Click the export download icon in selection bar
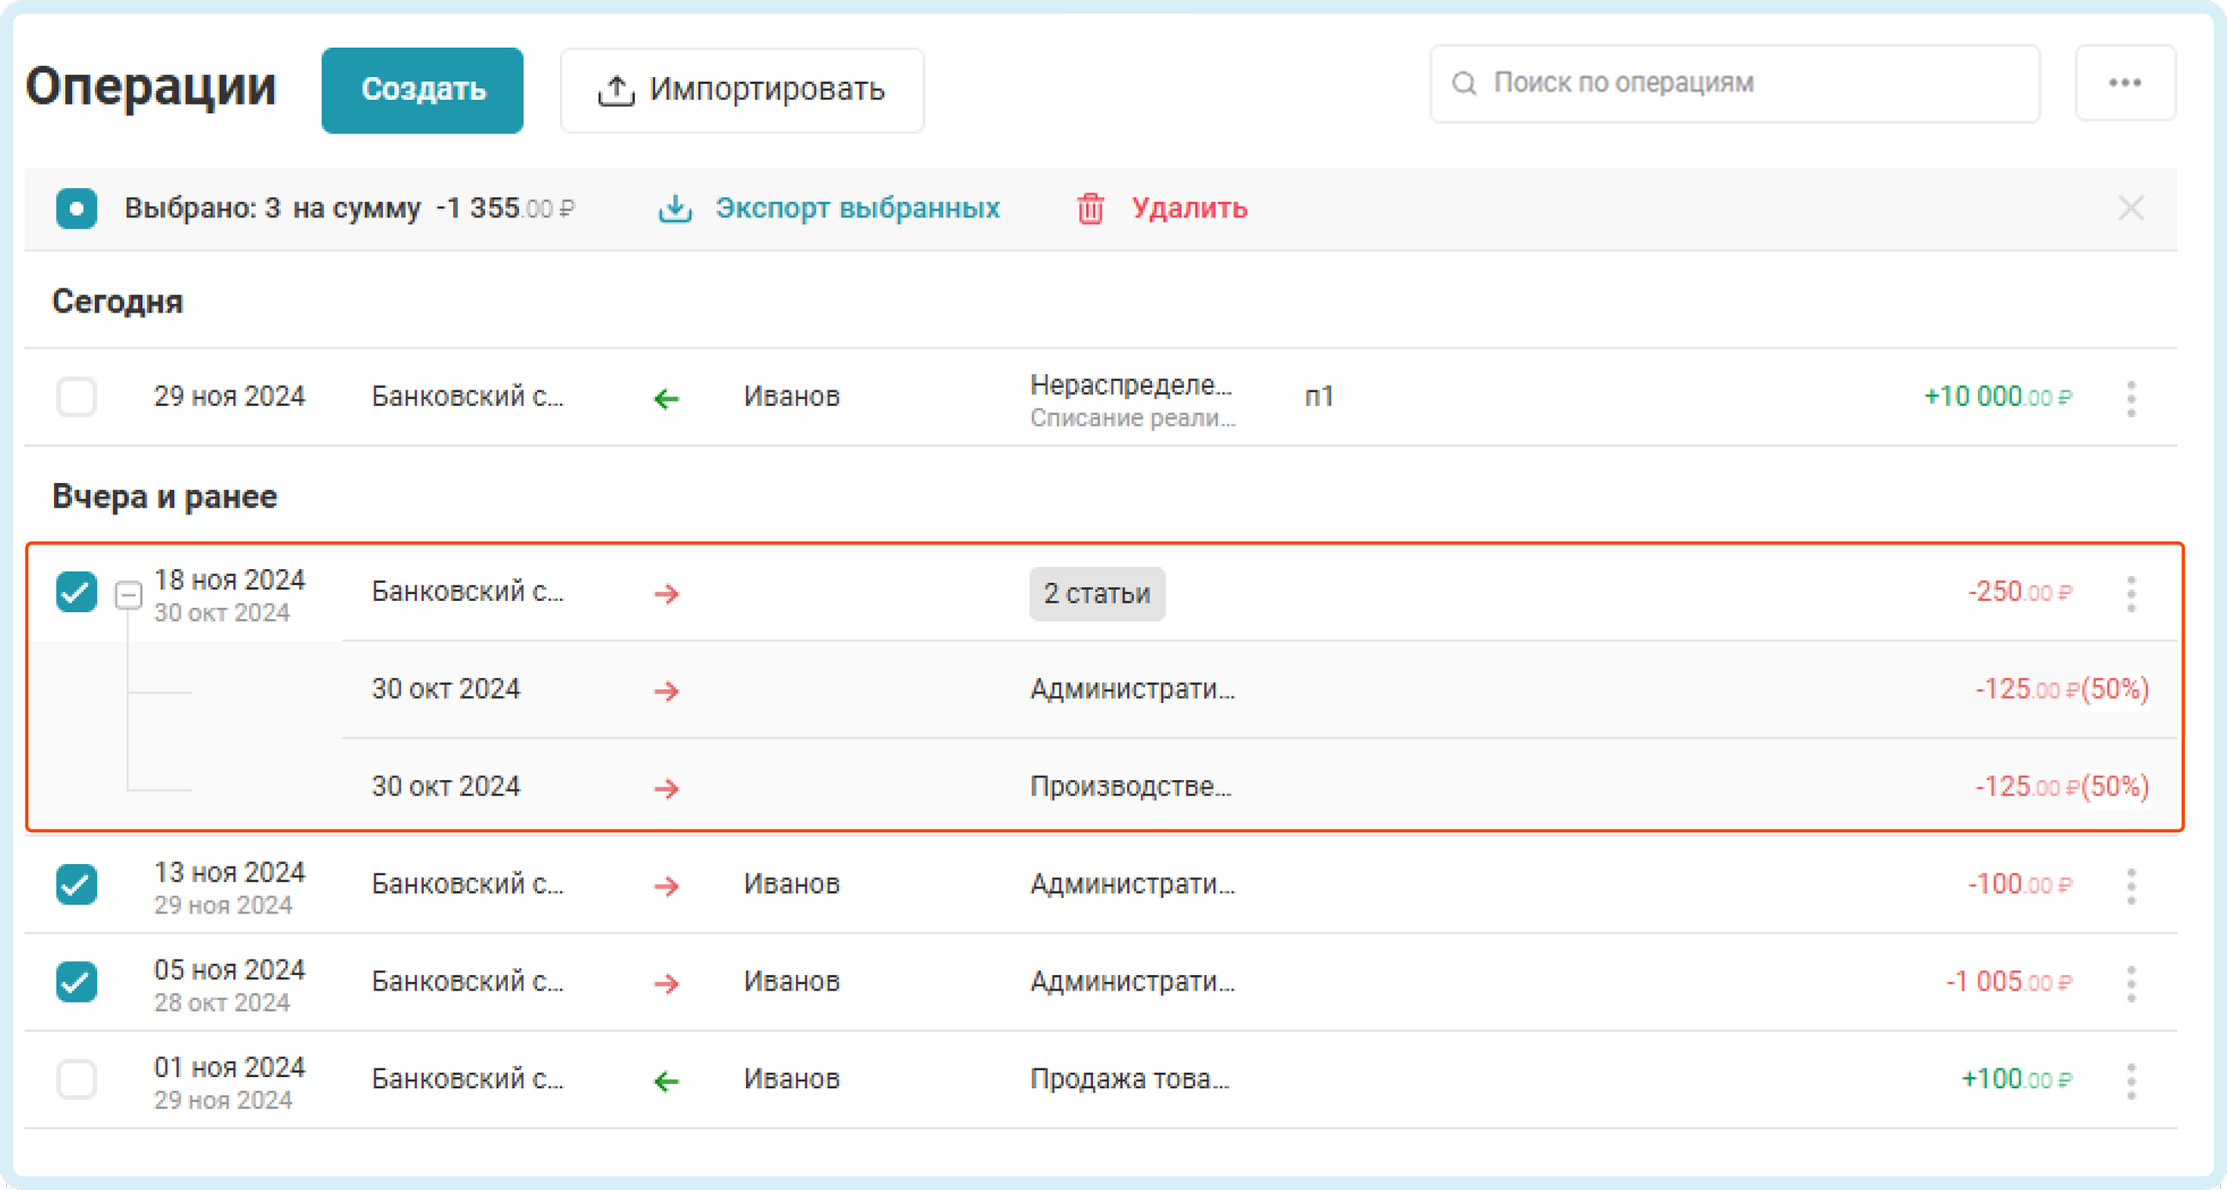The image size is (2227, 1190). click(675, 208)
